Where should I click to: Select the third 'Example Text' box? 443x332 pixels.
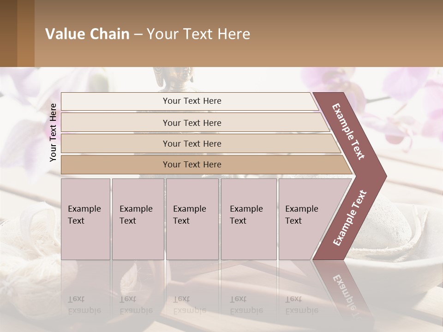click(x=192, y=219)
